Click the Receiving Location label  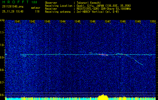tap(59, 6)
